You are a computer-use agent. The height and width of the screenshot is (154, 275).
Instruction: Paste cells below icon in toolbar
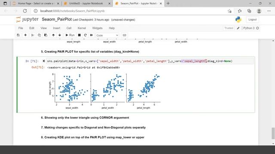click(x=46, y=35)
